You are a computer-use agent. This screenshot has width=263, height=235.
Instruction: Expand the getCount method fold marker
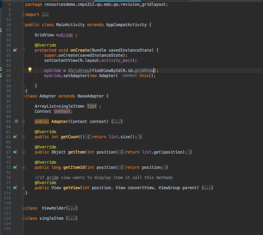[x=23, y=137]
